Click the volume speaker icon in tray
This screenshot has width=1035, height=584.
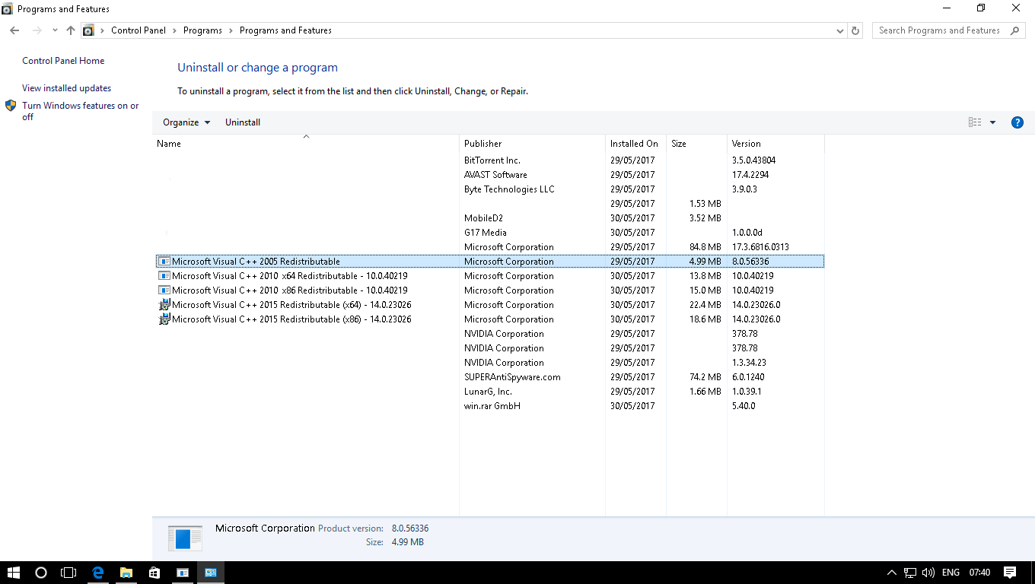pyautogui.click(x=928, y=573)
